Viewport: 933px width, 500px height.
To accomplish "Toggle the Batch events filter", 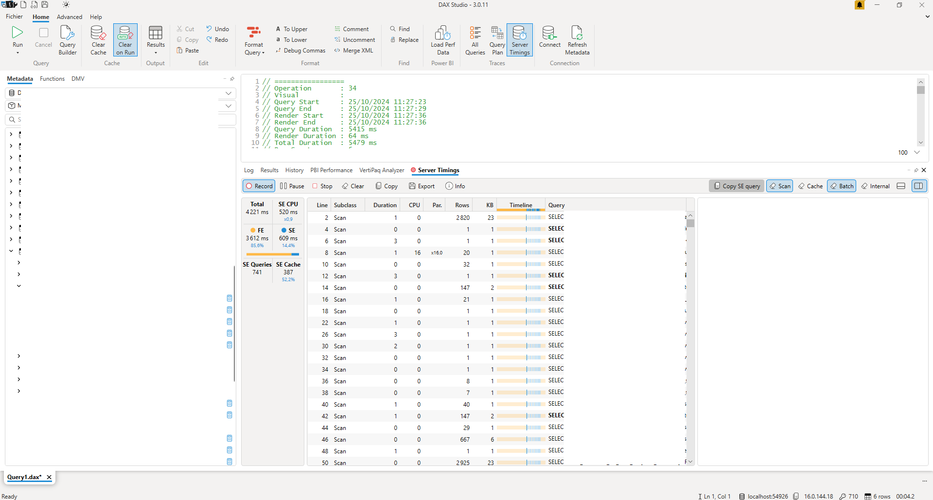I will (x=842, y=186).
